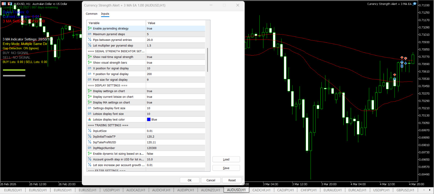Open the CADCHF,H1 chart tab
Viewport: 434px width, 194px height.
pyautogui.click(x=261, y=190)
